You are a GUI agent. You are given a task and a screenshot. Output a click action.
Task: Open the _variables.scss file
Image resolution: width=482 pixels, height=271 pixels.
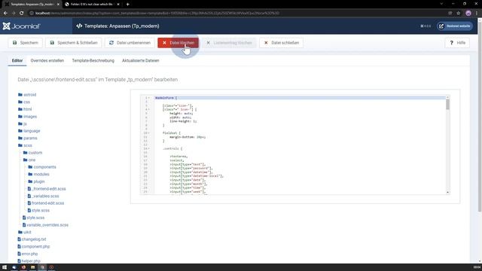44,196
